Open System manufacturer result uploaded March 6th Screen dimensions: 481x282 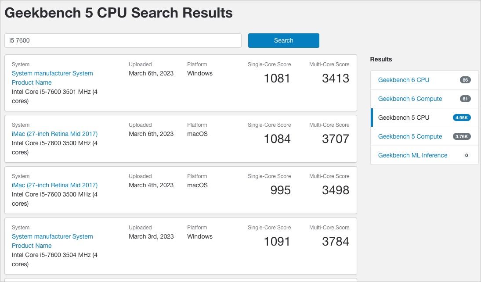coord(52,78)
